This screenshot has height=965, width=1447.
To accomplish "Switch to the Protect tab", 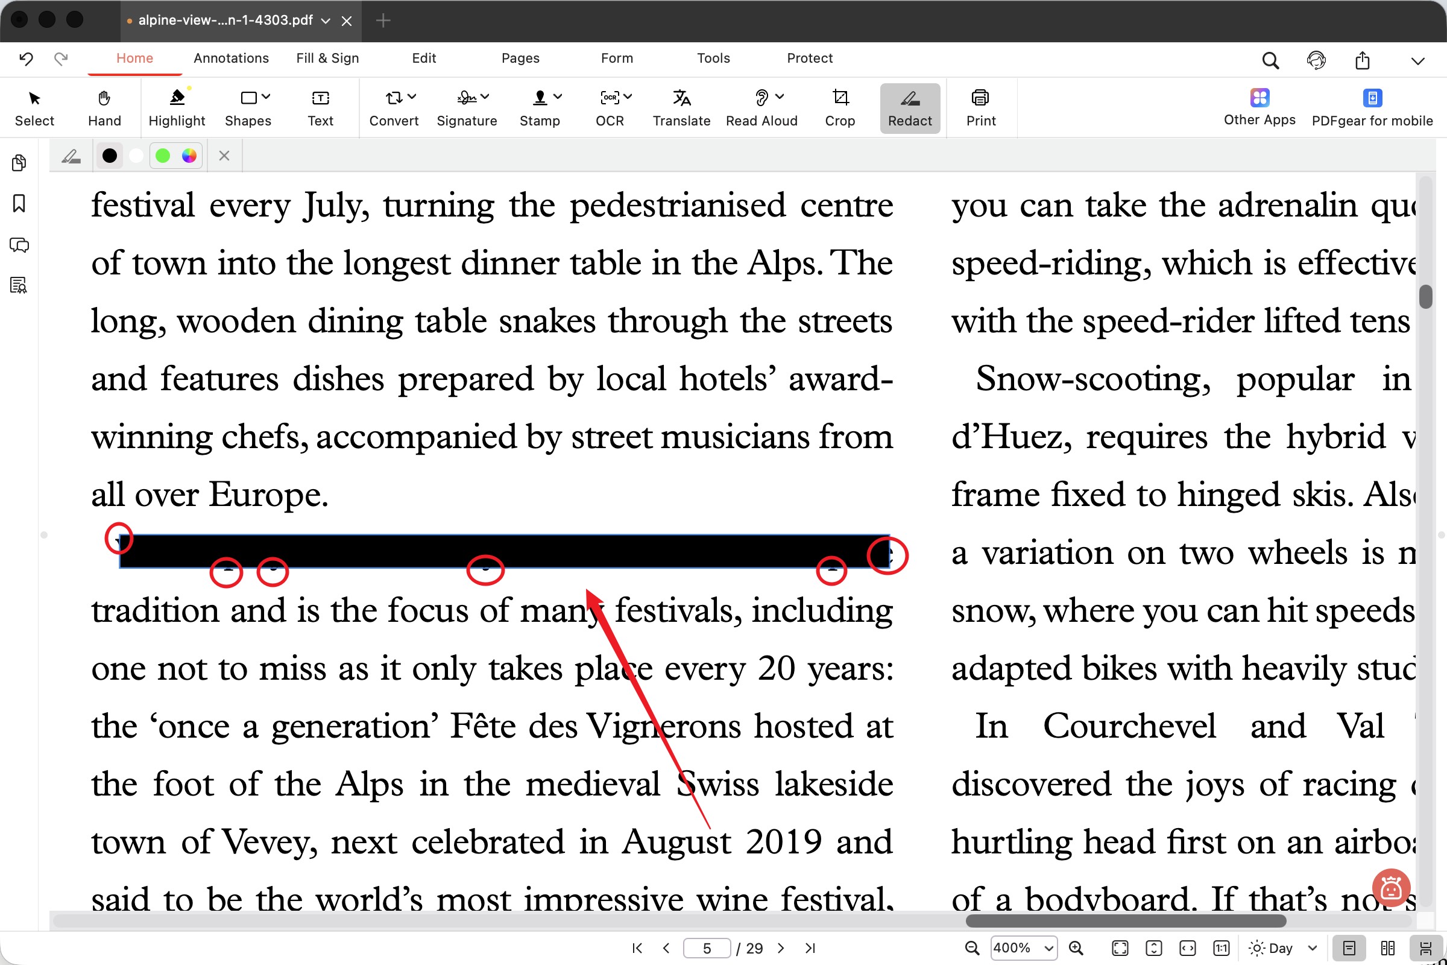I will 810,58.
